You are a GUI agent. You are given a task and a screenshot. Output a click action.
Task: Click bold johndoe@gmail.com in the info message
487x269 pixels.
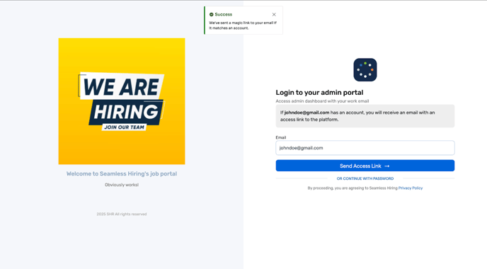coord(306,113)
